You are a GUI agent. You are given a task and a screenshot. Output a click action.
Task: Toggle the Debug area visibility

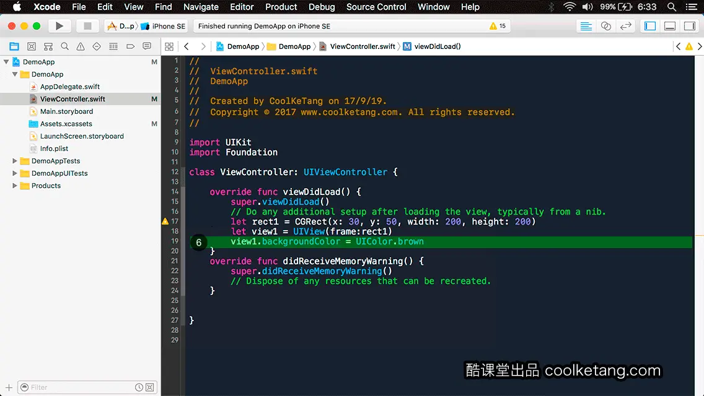tap(669, 26)
